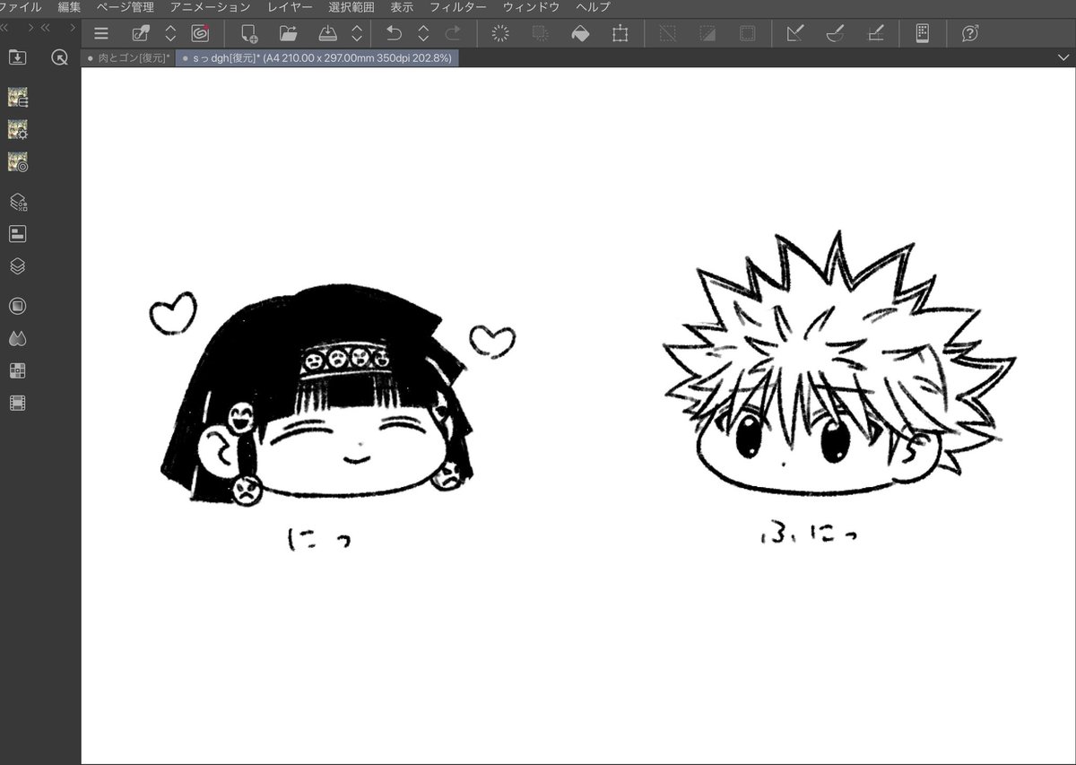Toggle Snap to Ruler icon
The image size is (1076, 765).
[x=794, y=34]
